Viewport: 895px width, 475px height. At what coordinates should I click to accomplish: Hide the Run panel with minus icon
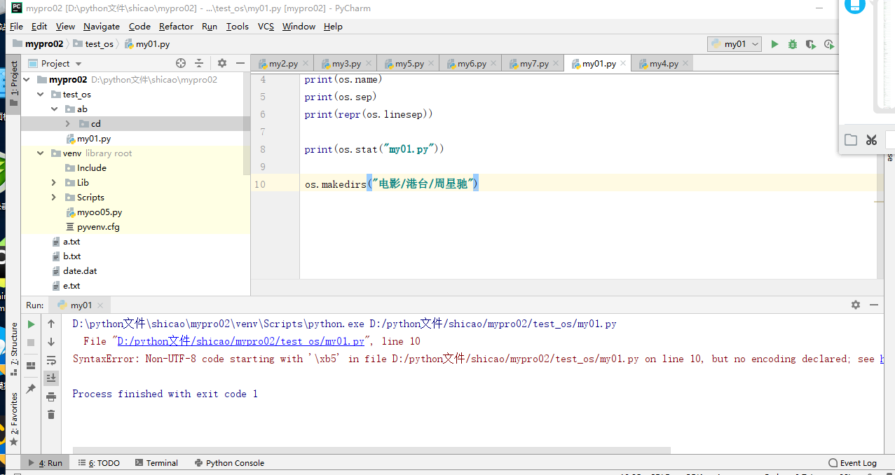point(873,305)
